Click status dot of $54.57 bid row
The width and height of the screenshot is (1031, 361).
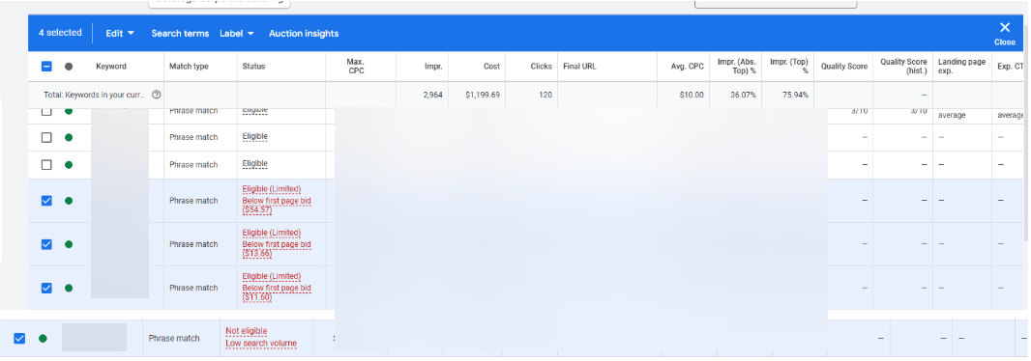click(x=69, y=201)
